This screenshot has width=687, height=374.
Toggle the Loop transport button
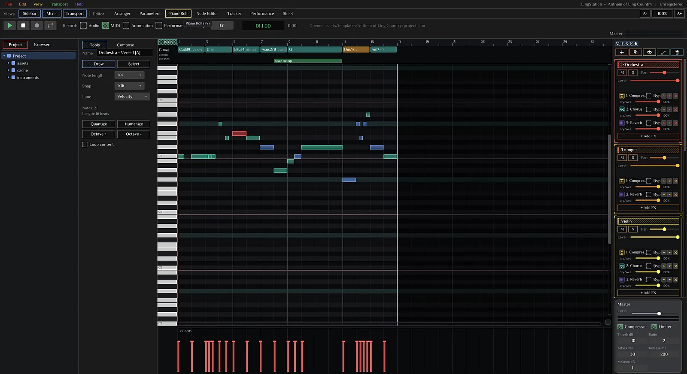[50, 25]
